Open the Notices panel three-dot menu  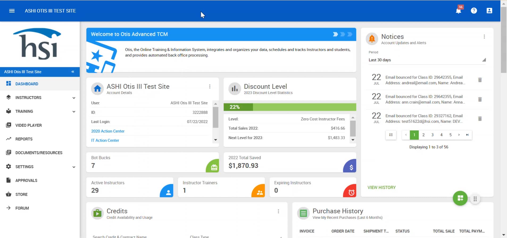(x=484, y=37)
